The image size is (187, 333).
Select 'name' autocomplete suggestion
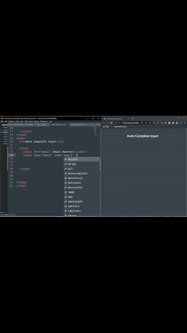(x=82, y=192)
